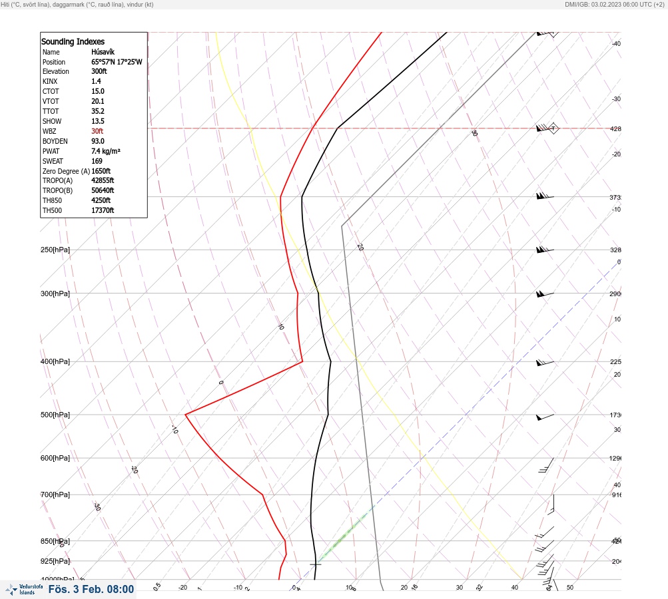Click the SHOW value '13.5'
This screenshot has height=599, width=668.
97,121
